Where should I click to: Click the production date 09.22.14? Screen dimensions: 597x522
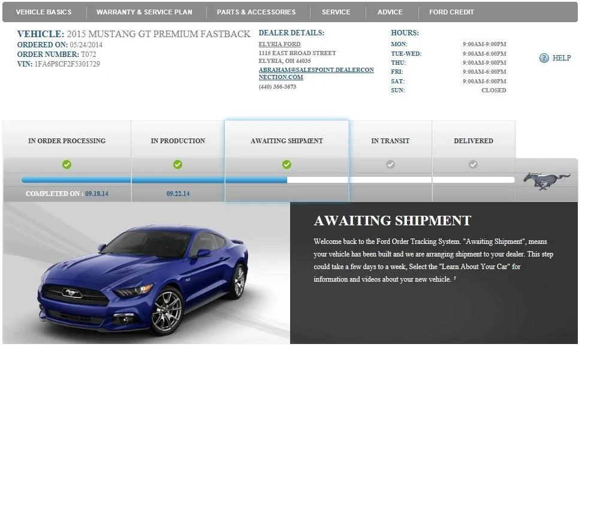(178, 194)
